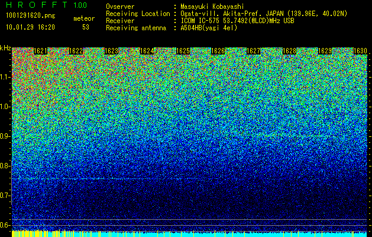Click the Ogata-vill. Akita-Pref. JAPAN location text

click(264, 14)
